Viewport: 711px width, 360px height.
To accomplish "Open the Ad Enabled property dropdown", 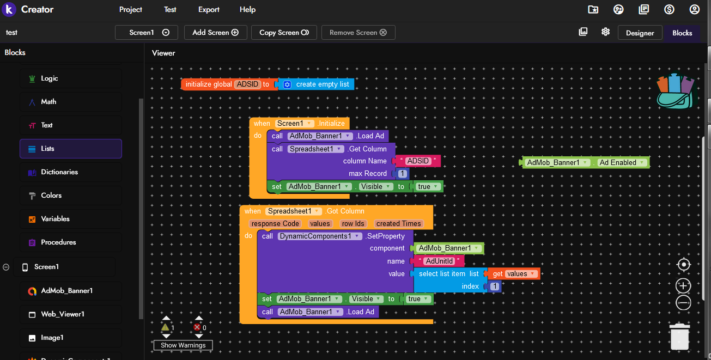I will pos(642,162).
